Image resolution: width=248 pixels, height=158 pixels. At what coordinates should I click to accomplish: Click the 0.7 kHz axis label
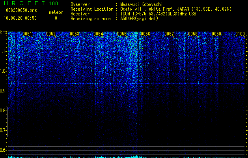pos(3,130)
